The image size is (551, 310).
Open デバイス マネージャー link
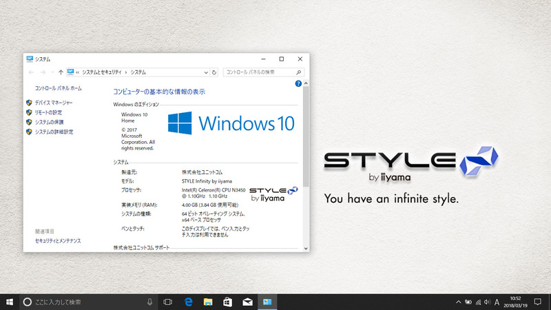coord(54,103)
